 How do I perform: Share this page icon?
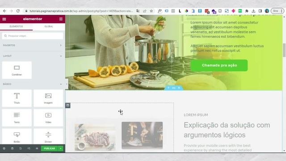pos(145,11)
